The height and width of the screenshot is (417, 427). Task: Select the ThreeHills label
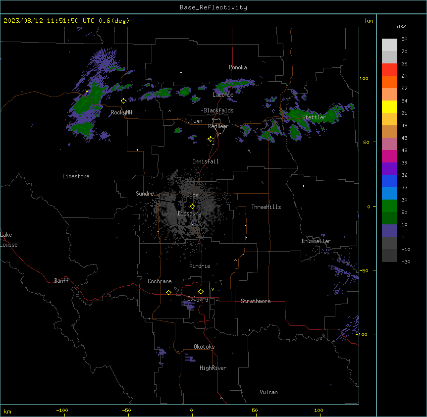coord(266,207)
